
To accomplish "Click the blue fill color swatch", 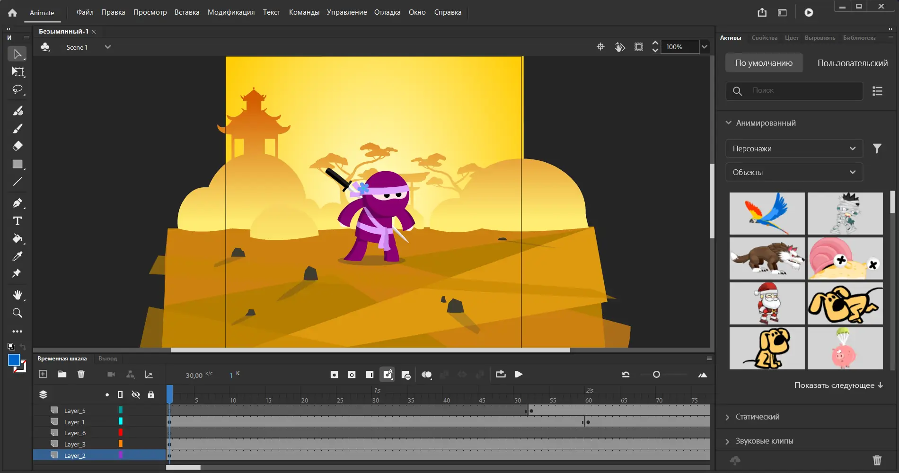I will click(x=14, y=360).
